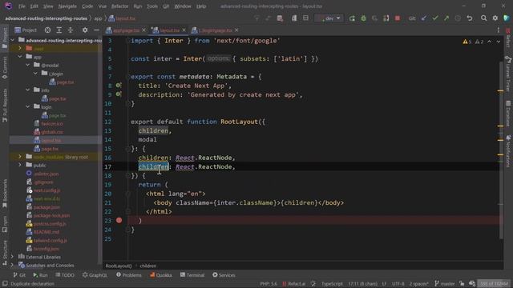Click the red Stop run button
The image size is (513, 288).
pos(398,18)
